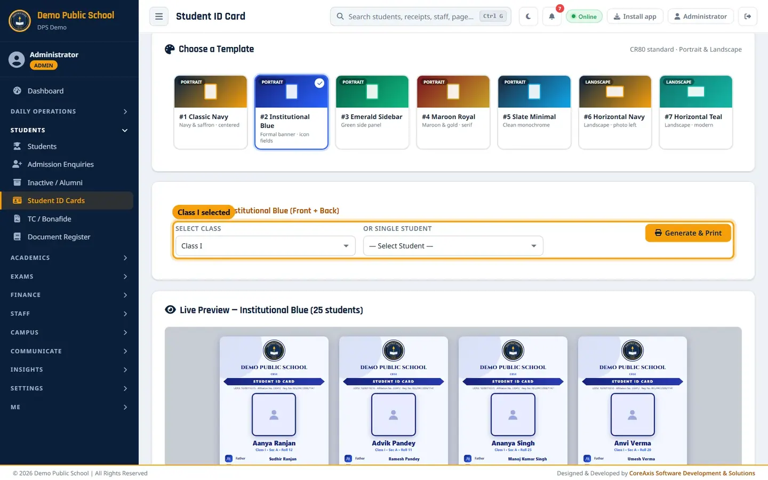Go to Admission Enquiries

[67, 164]
